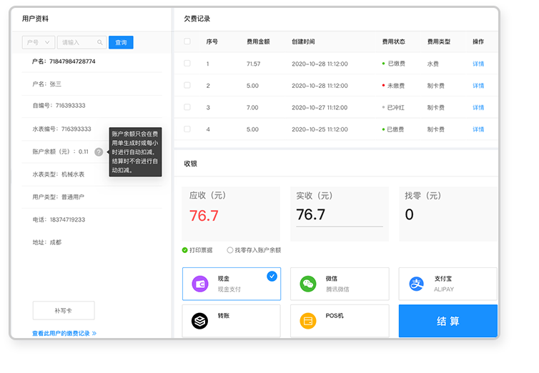This screenshot has height=373, width=539.
Task: Open 详情 for row 1 水费
Action: (478, 64)
